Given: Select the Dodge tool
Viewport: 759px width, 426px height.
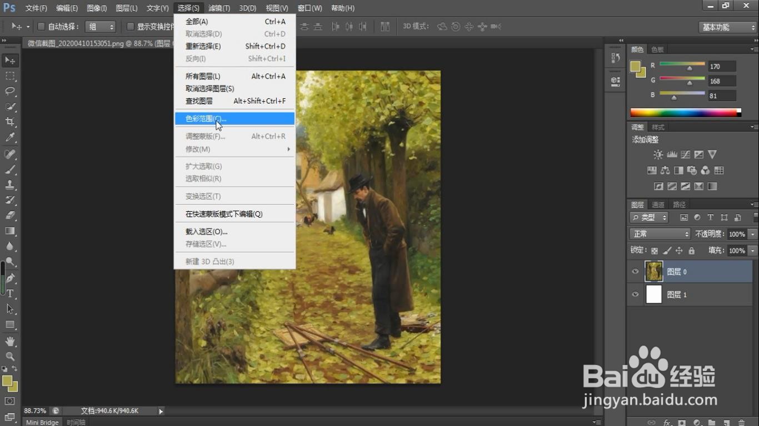Looking at the screenshot, I should [10, 262].
